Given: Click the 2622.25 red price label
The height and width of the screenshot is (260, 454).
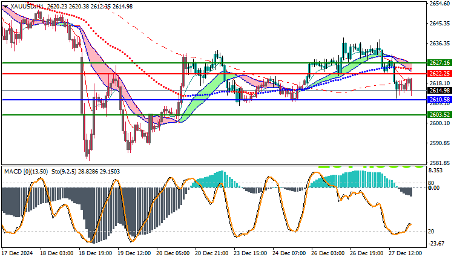Looking at the screenshot, I should click(x=440, y=74).
